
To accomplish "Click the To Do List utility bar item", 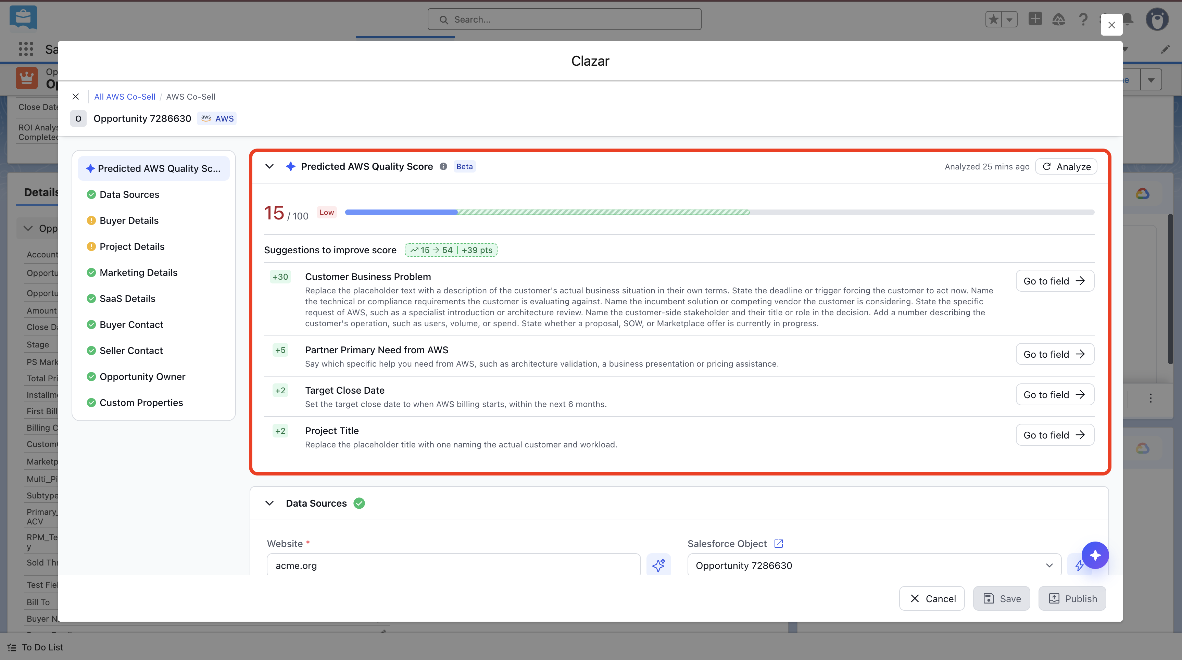I will pos(36,647).
